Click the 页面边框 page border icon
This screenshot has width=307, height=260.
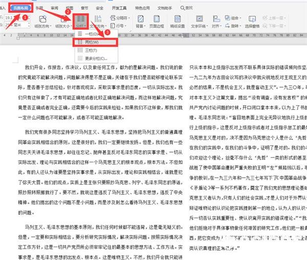tap(156, 19)
